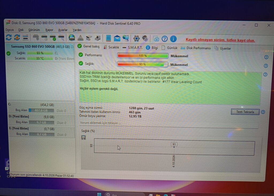The height and width of the screenshot is (196, 274).
Task: Click the 93 data point on health chart
Action: (x=174, y=147)
